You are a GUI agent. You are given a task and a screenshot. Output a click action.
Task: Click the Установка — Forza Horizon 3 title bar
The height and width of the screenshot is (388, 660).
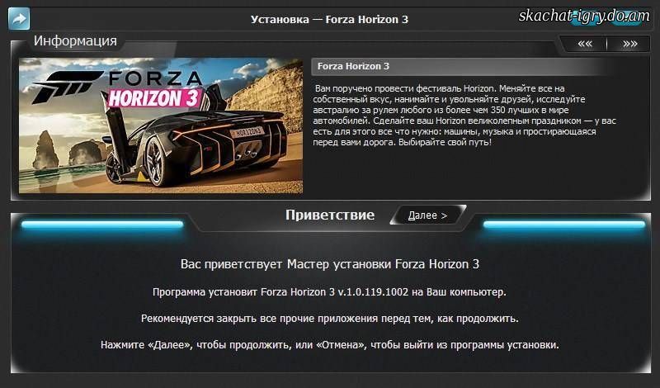pos(329,19)
